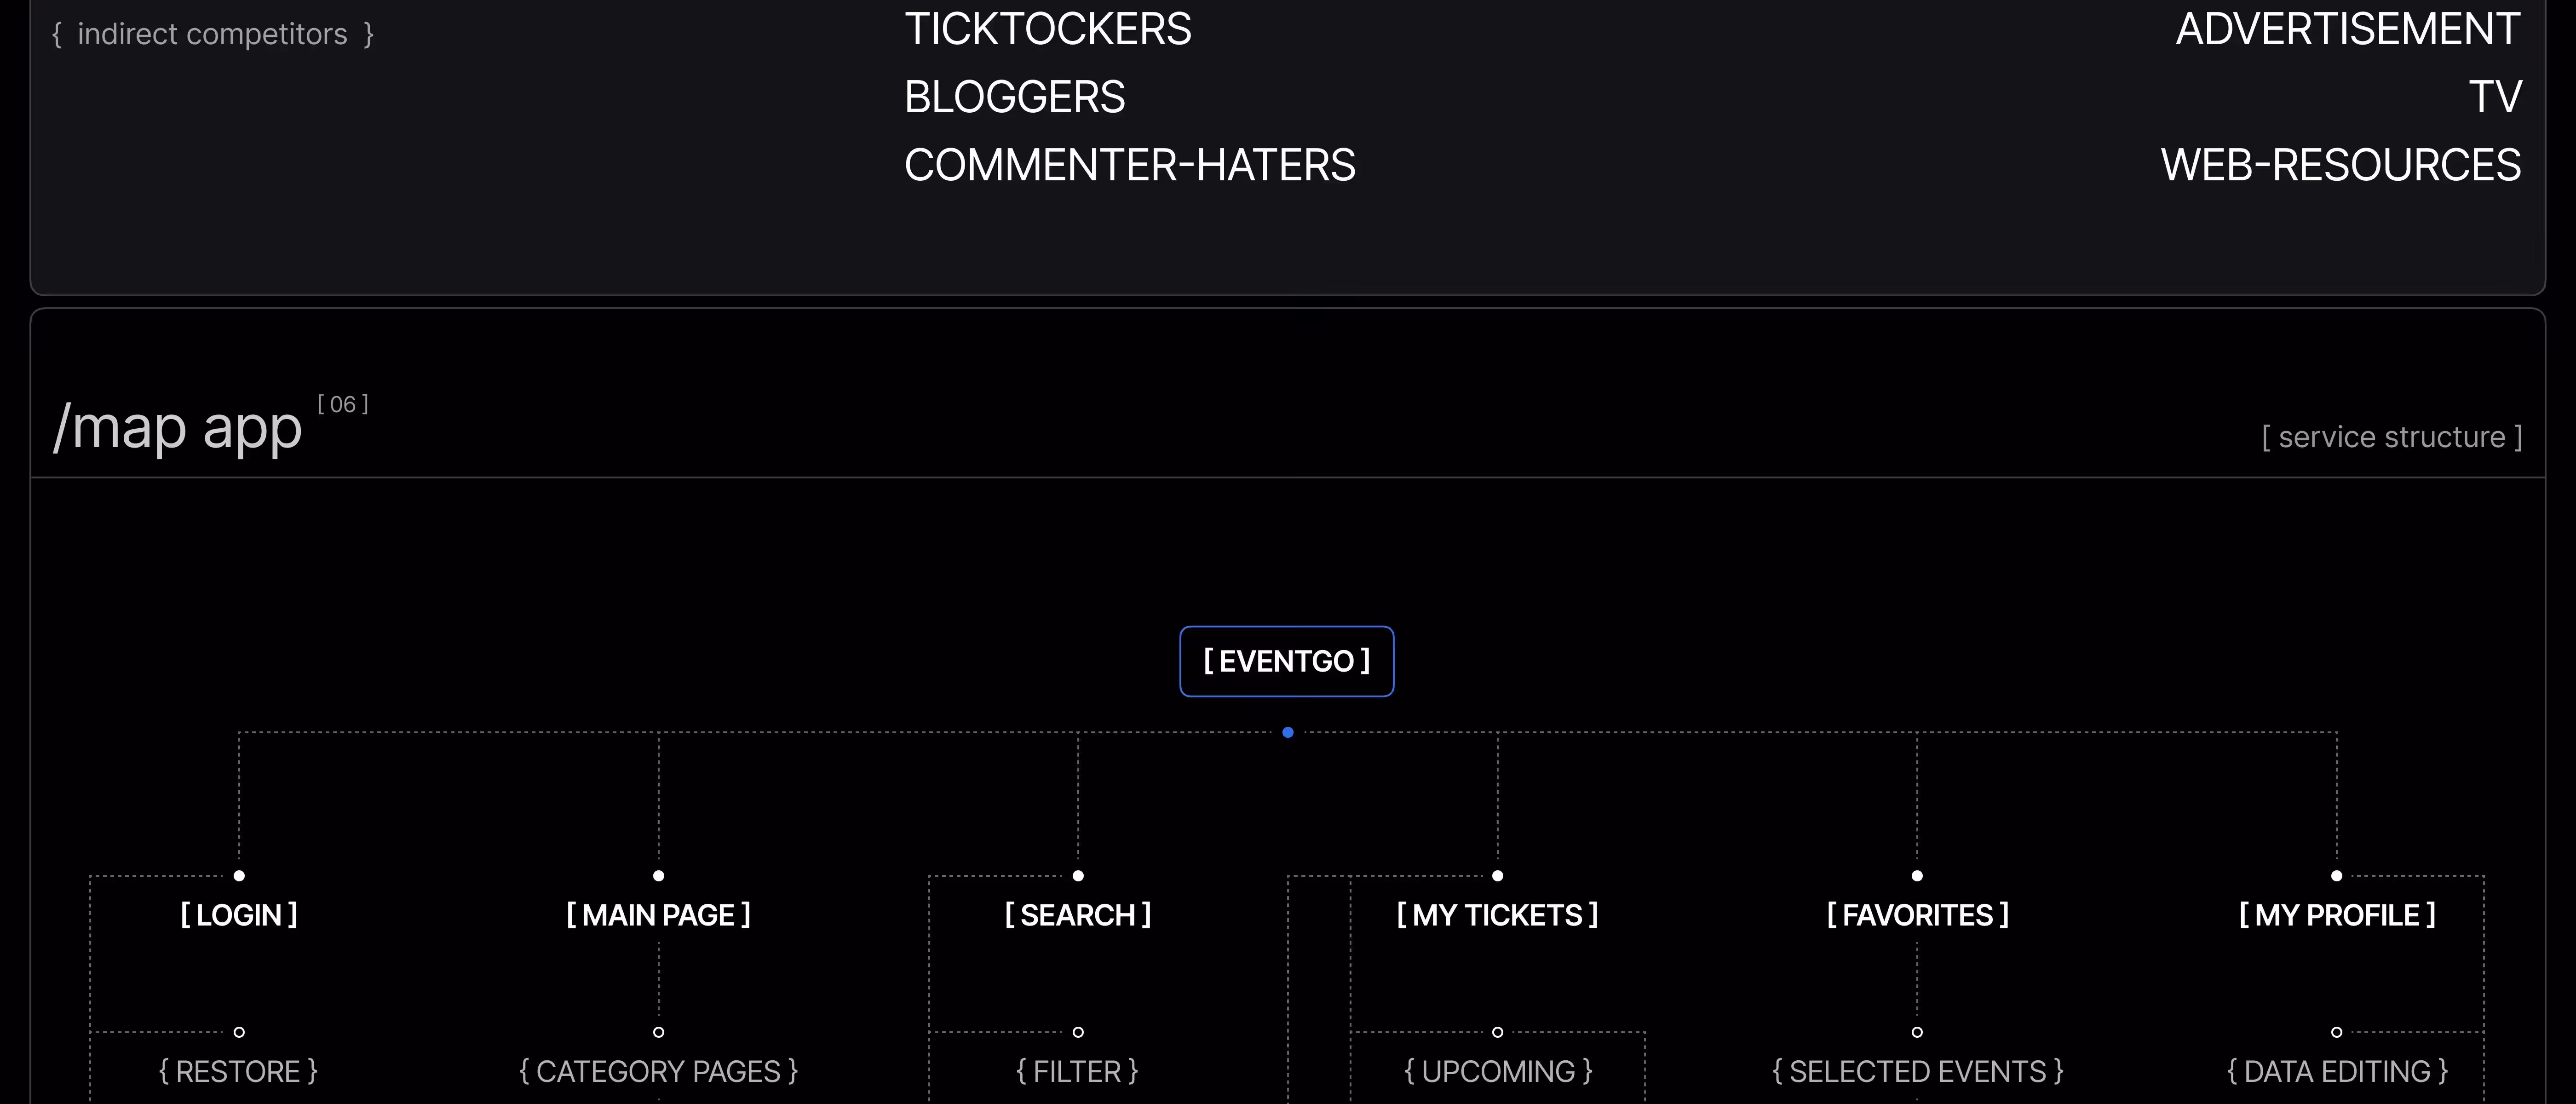Select the MY TICKETS node
The image size is (2576, 1104).
tap(1497, 915)
